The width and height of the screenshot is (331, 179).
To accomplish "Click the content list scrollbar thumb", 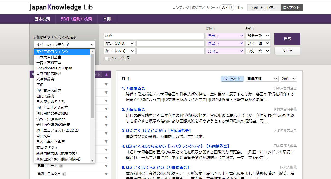I will (93, 86).
